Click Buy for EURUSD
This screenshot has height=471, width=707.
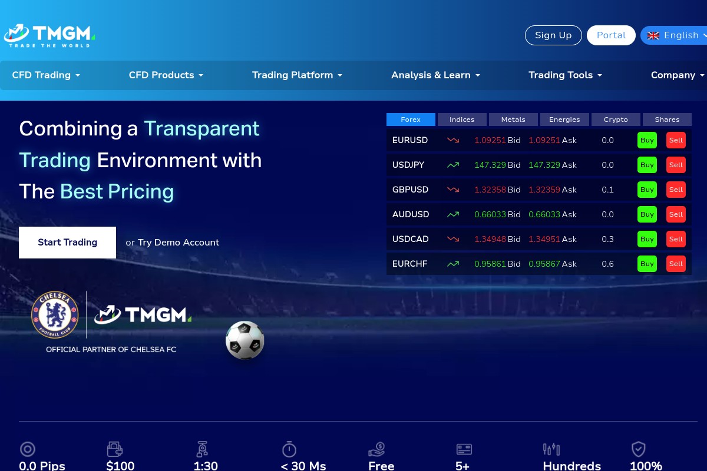[x=647, y=140]
